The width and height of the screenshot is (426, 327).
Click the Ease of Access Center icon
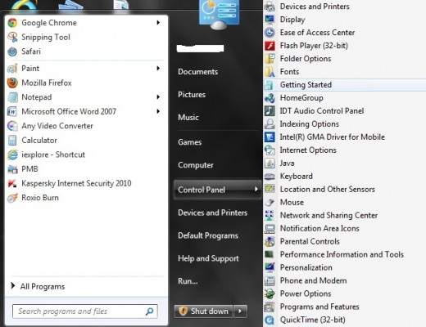click(x=270, y=33)
